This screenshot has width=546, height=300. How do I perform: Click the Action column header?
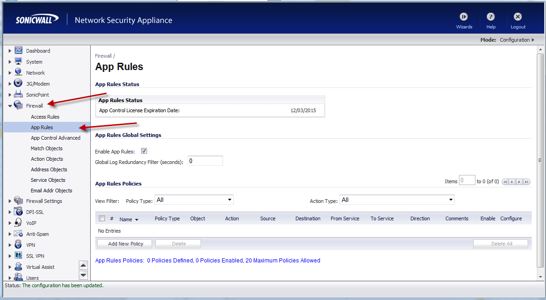click(x=232, y=218)
